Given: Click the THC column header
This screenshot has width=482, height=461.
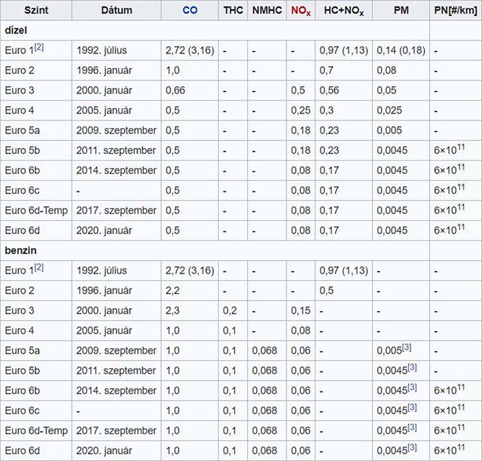Looking at the screenshot, I should pos(233,10).
